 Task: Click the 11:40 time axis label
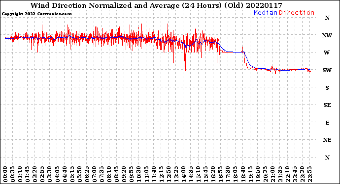(x=154, y=174)
